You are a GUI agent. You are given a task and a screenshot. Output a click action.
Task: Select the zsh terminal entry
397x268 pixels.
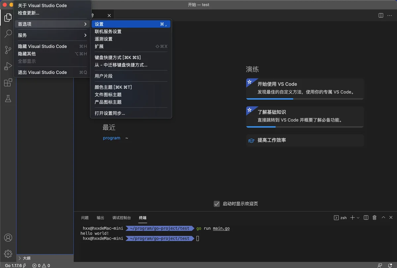340,218
